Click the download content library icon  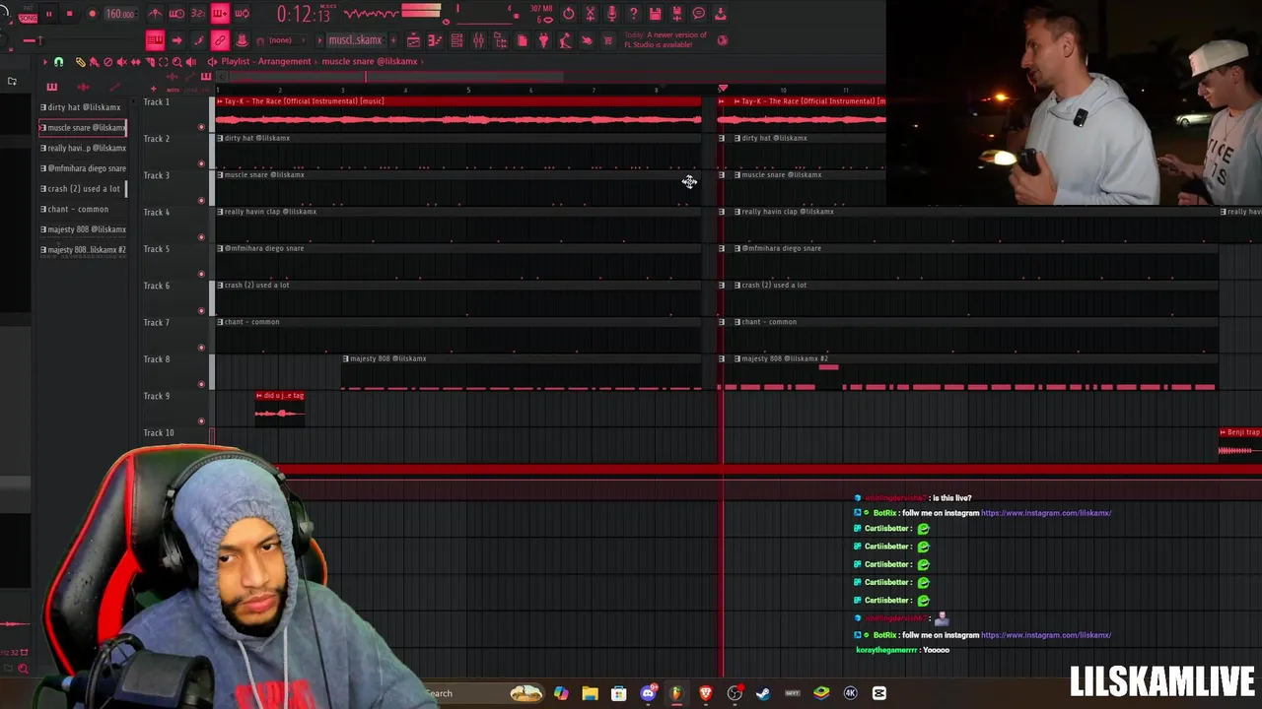pos(721,14)
